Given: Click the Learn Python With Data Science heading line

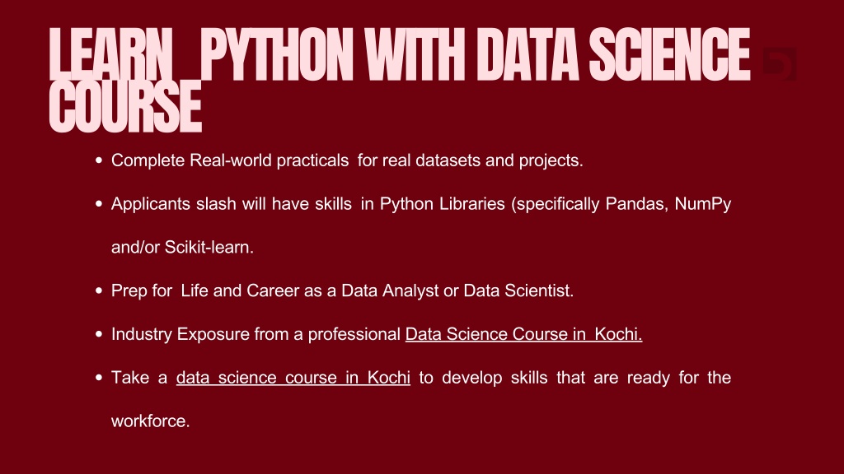Looking at the screenshot, I should point(399,56).
